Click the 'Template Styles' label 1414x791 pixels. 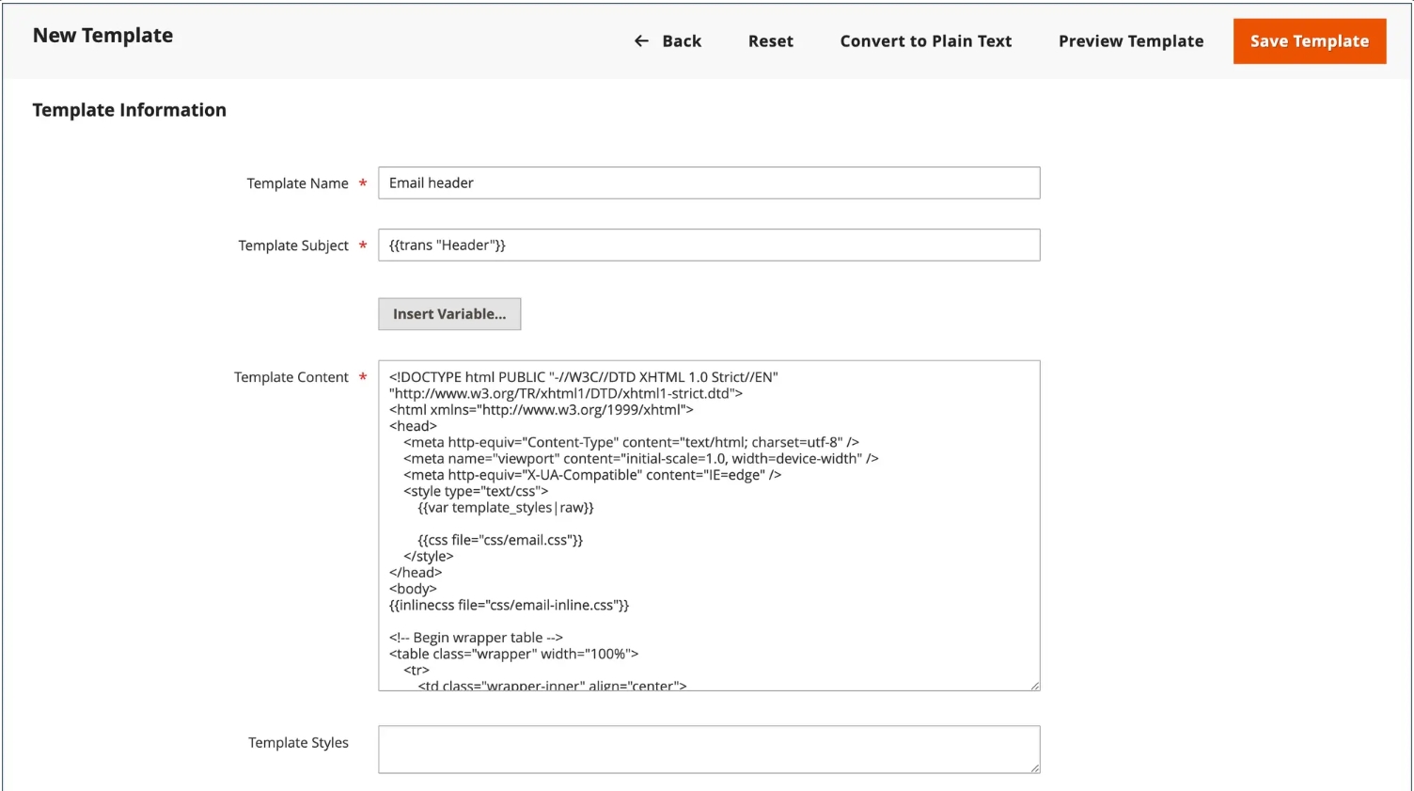(298, 743)
